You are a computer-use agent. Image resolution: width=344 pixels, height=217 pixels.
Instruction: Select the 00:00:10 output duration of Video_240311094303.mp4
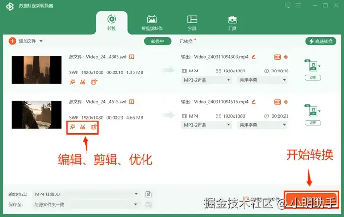click(280, 71)
